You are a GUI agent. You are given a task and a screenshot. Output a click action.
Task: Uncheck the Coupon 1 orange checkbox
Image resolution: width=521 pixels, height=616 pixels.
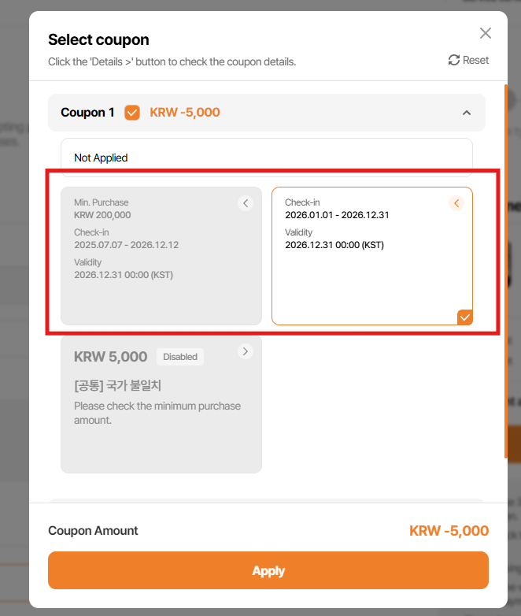point(132,113)
